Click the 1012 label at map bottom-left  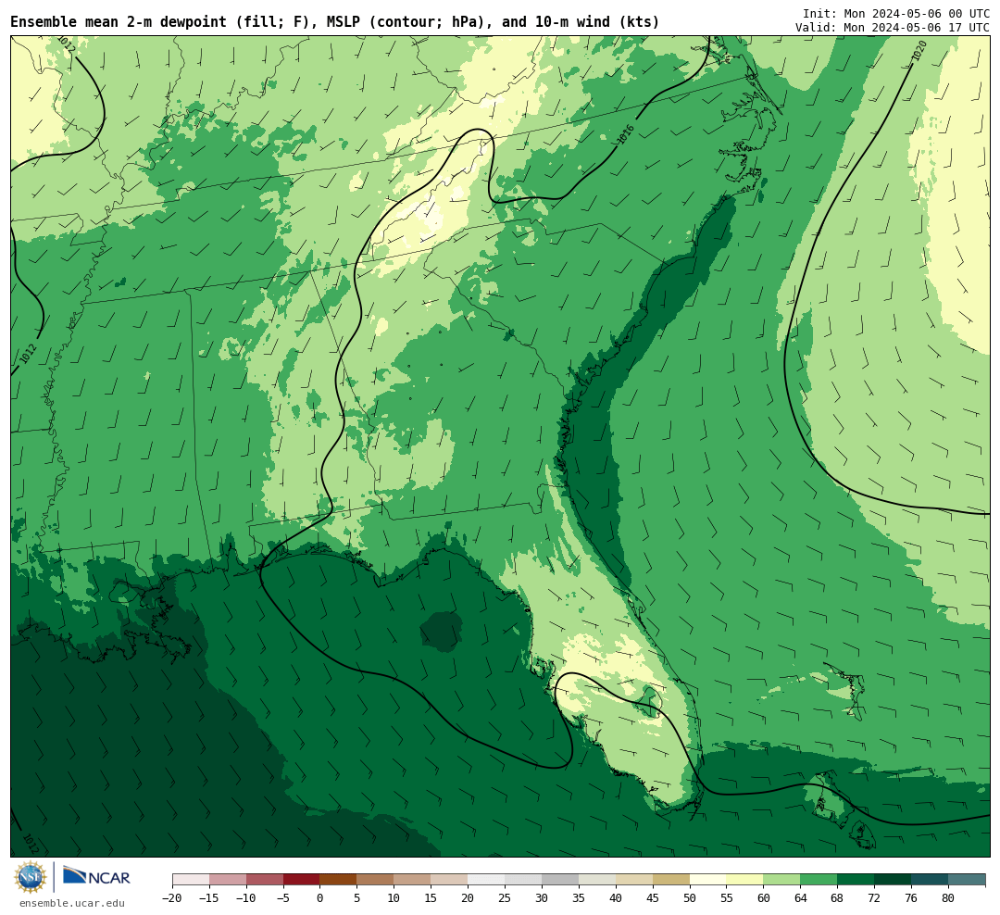coord(30,844)
